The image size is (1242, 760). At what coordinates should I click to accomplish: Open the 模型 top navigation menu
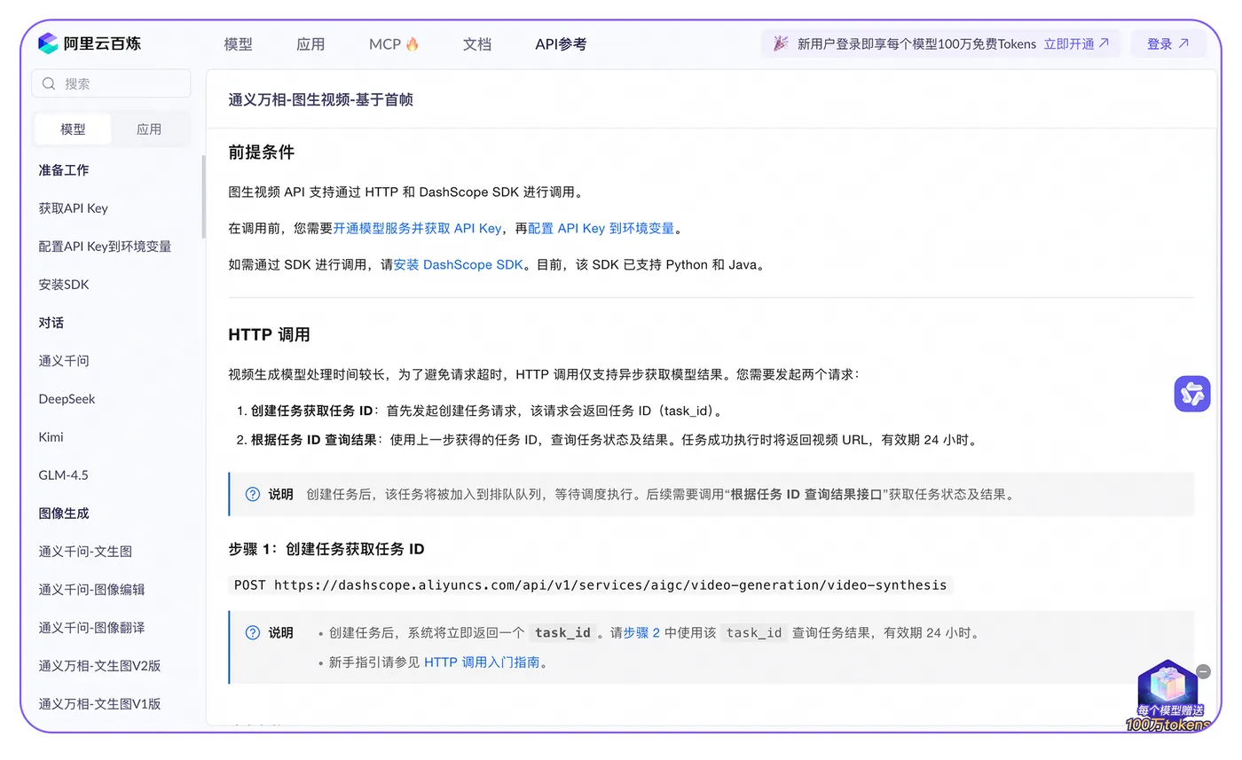tap(239, 43)
